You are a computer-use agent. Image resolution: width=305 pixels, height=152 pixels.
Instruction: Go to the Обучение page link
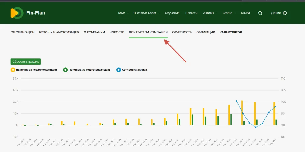click(172, 13)
